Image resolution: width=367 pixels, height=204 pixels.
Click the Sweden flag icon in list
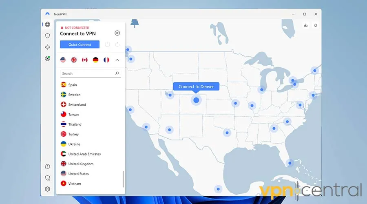point(64,95)
